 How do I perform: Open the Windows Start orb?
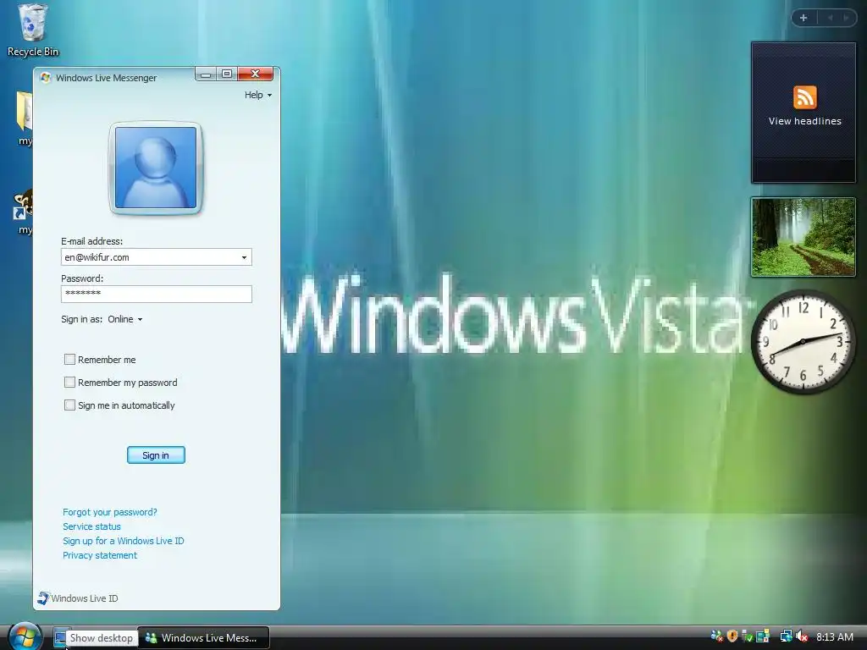[25, 636]
